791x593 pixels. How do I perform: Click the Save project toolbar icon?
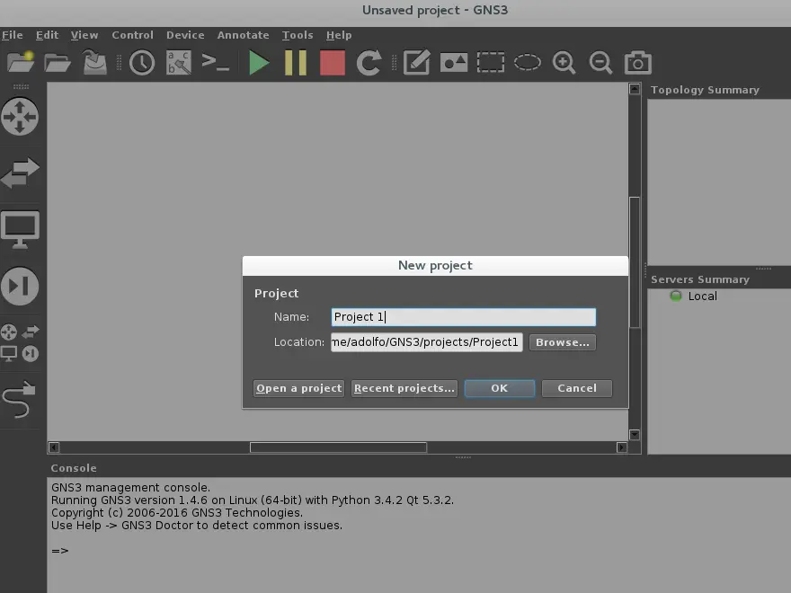click(x=94, y=62)
